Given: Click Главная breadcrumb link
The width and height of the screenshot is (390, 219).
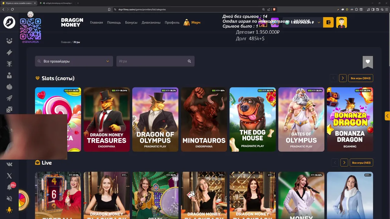Looking at the screenshot, I should pyautogui.click(x=66, y=42).
